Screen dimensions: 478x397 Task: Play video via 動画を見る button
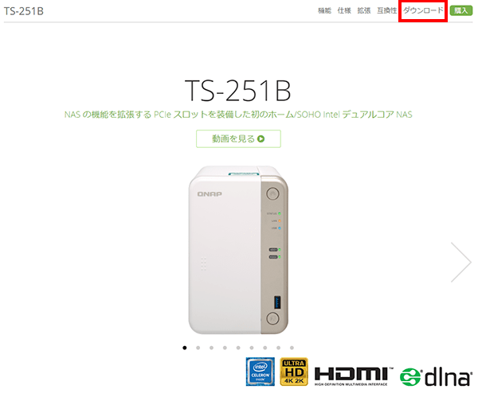238,138
